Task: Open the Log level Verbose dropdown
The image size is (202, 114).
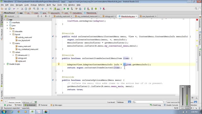Action: [x=124, y=102]
